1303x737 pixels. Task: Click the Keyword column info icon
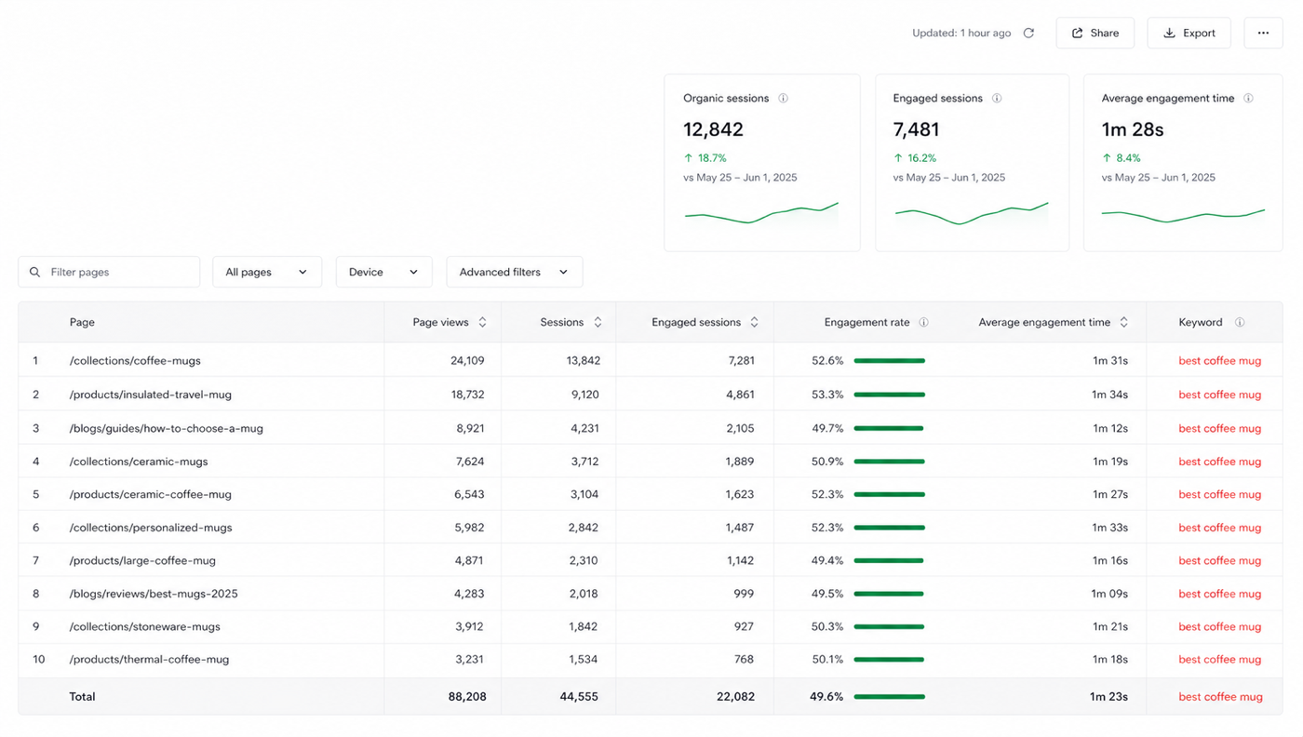tap(1240, 323)
